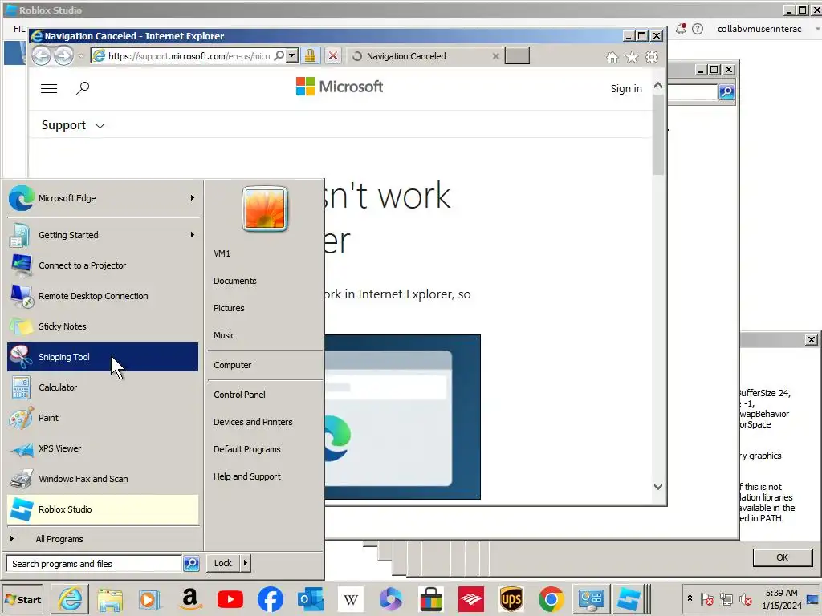Expand the Getting Started submenu arrow

point(193,235)
